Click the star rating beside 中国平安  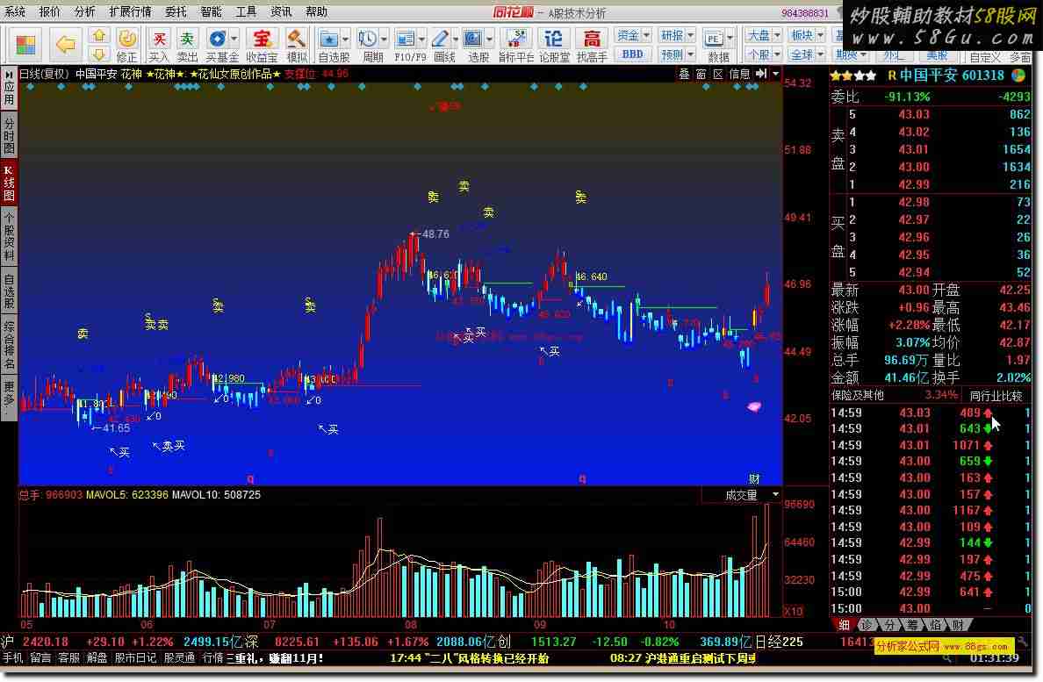[852, 75]
